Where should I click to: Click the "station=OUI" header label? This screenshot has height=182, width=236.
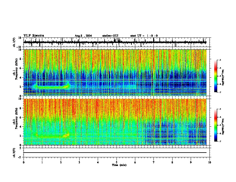pyautogui.click(x=110, y=36)
